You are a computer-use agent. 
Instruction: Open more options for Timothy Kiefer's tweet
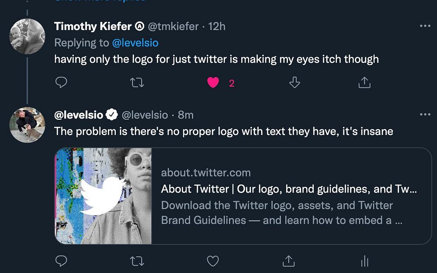point(425,26)
